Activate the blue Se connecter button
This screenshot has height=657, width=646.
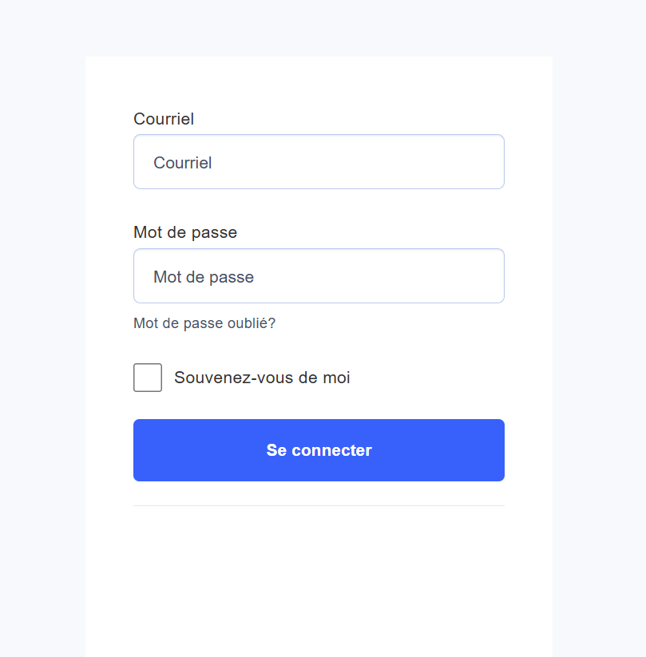(x=319, y=449)
